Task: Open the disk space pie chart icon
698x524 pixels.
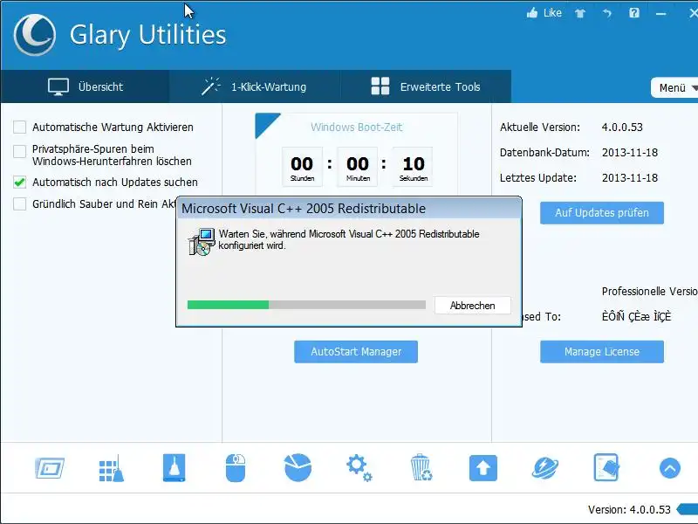Action: tap(298, 468)
